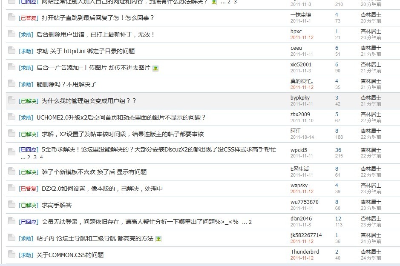400x266 pixels.
Task: Click thread icon beside 关于COMMON.CSS的问题
Action: 12,254
